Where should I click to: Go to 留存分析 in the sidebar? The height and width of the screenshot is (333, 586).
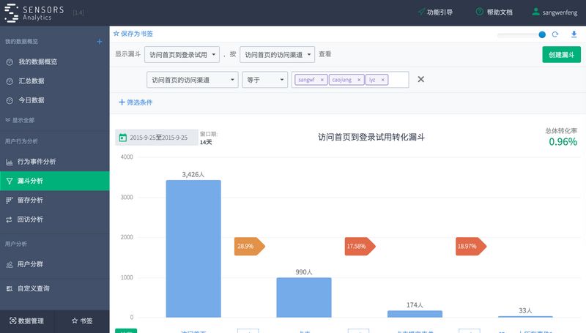(30, 200)
